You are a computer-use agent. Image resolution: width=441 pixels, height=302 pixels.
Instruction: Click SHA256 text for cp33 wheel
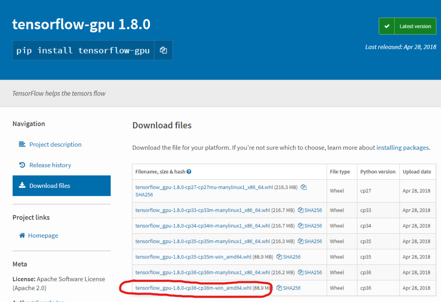tap(313, 210)
